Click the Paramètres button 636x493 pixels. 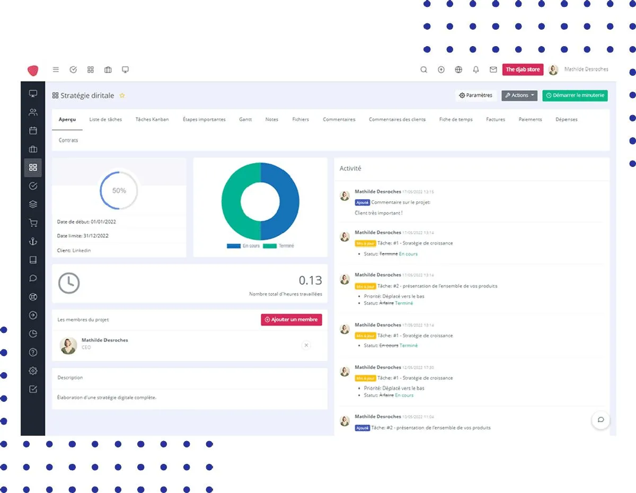[476, 95]
